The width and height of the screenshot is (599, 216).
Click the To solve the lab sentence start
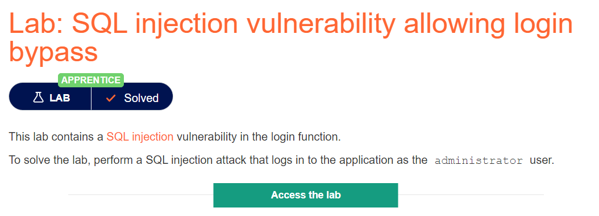pos(49,160)
